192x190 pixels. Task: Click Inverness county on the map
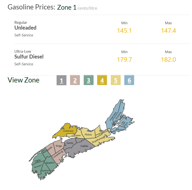coord(113,117)
